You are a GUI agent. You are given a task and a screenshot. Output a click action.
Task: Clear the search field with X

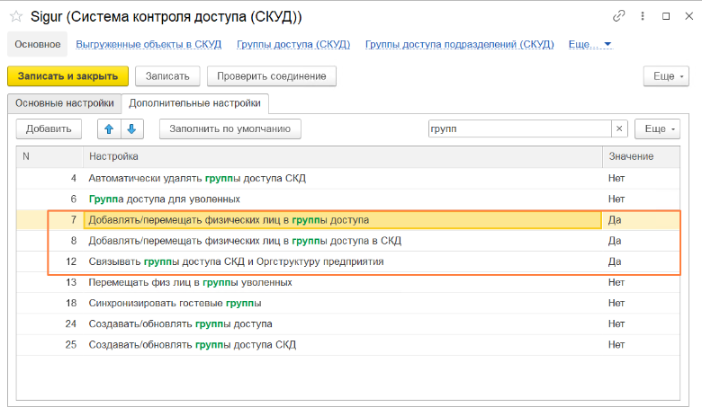pos(618,128)
